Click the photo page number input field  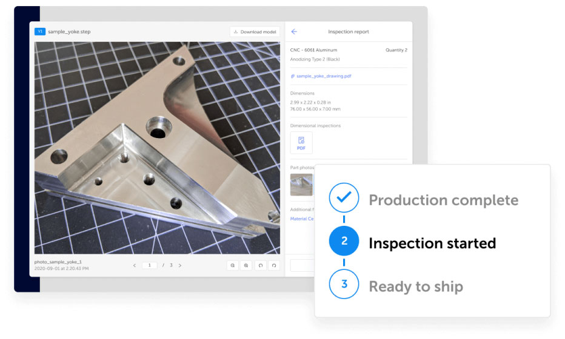[x=149, y=265]
